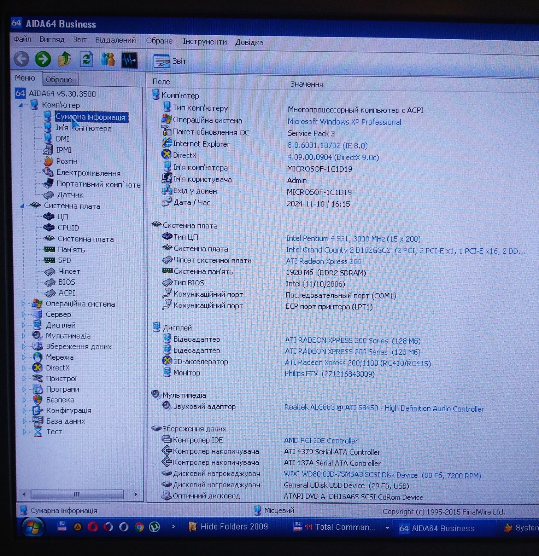Select the Чіпсет tree item
The height and width of the screenshot is (556, 539).
point(69,272)
